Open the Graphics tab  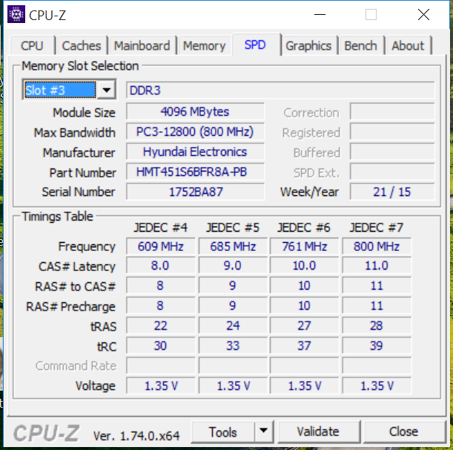tap(308, 46)
